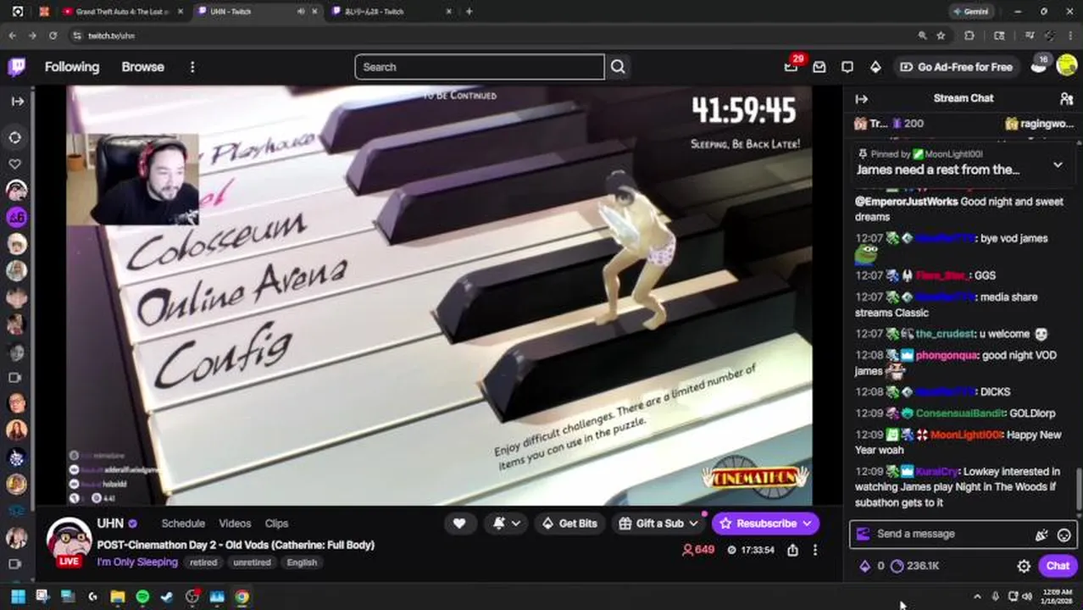Open Gemini button in Chrome title bar
This screenshot has width=1083, height=610.
970,12
